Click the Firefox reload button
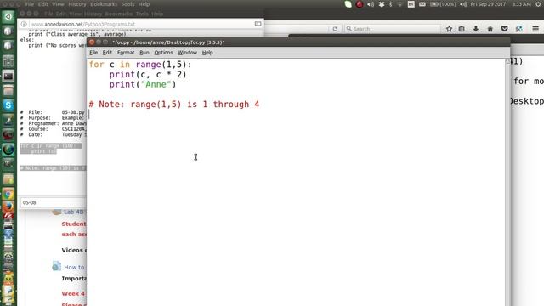The image size is (544, 306). coord(335,29)
